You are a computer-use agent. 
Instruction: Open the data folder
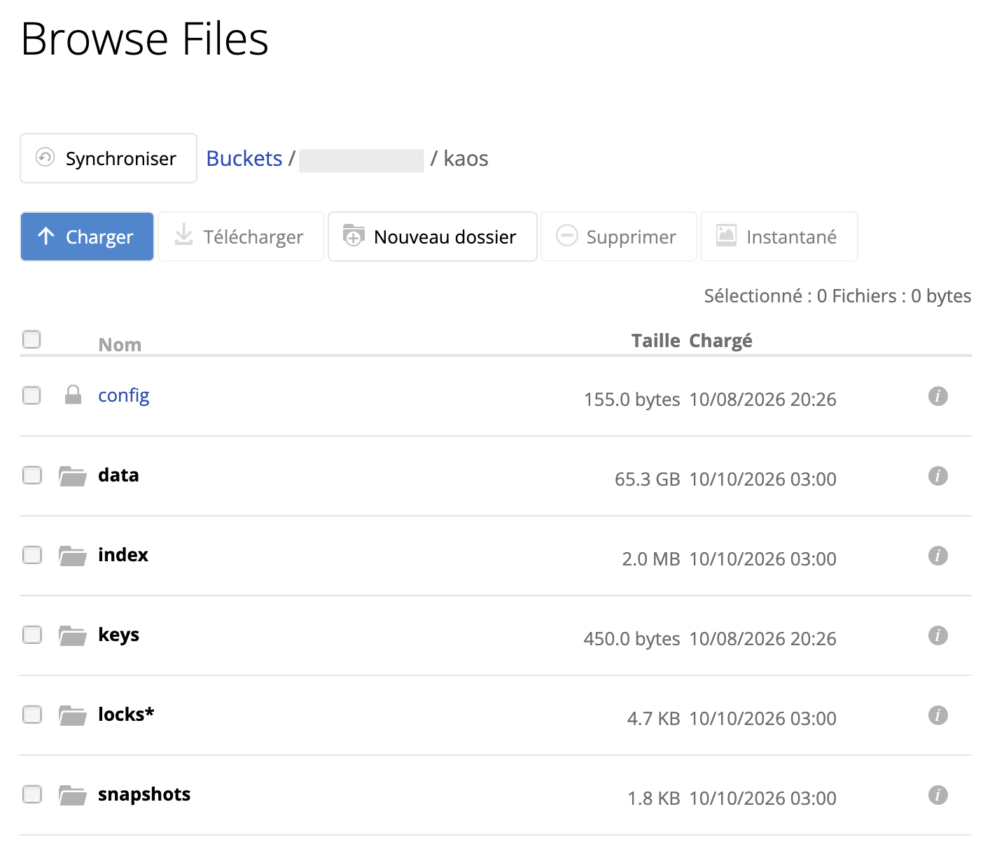(x=118, y=475)
